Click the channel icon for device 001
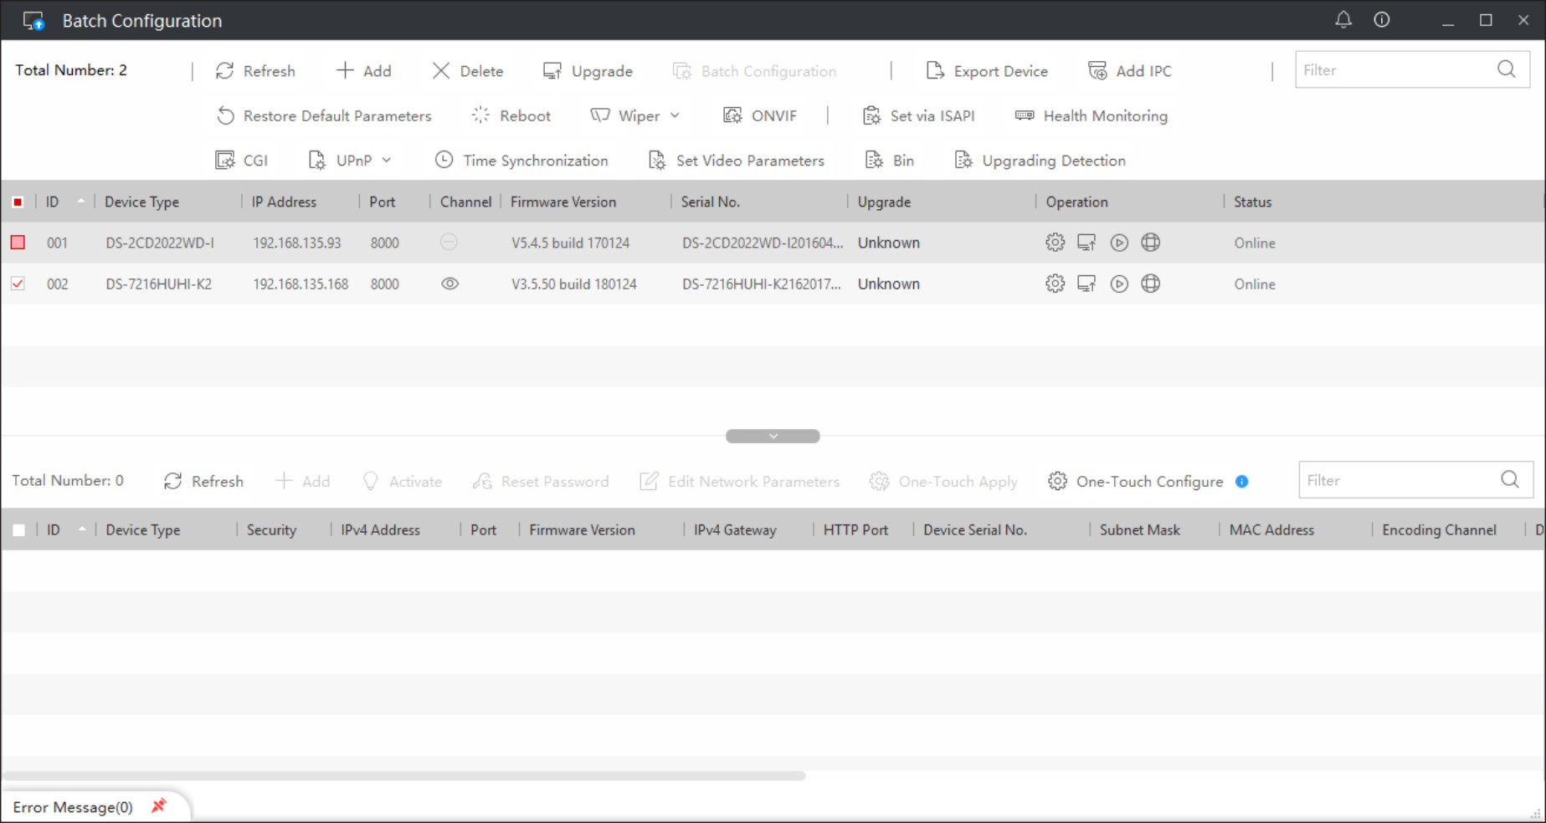The image size is (1546, 823). click(x=449, y=242)
